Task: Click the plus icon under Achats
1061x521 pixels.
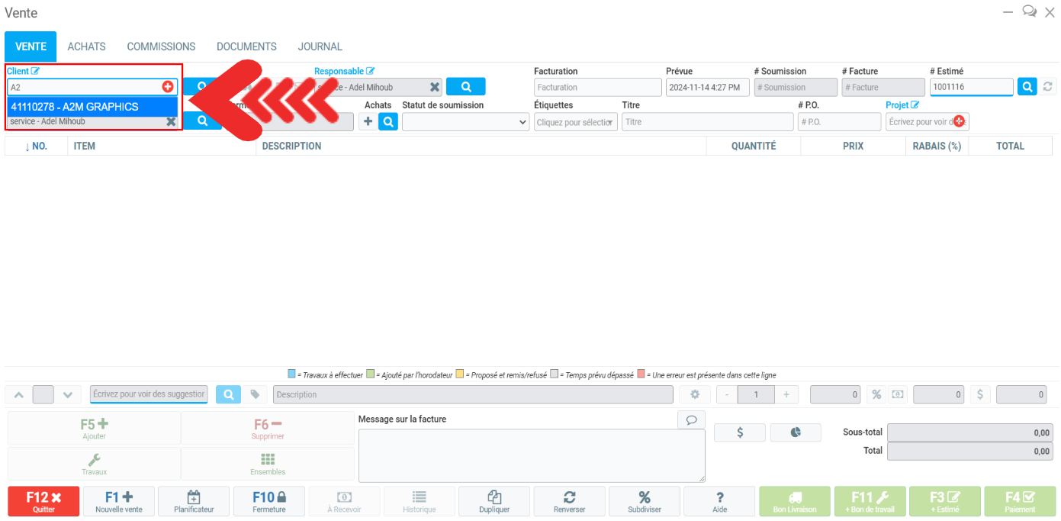Action: tap(368, 121)
